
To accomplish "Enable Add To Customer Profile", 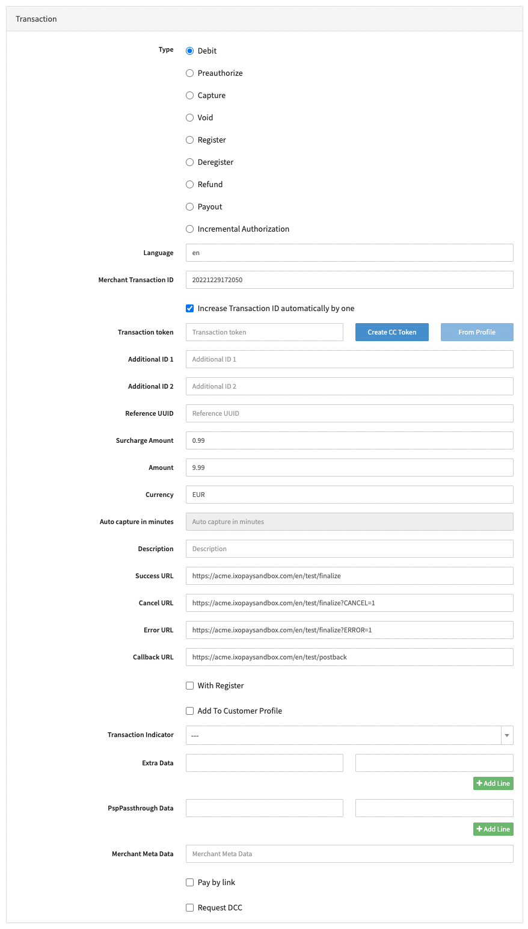I will pyautogui.click(x=189, y=711).
